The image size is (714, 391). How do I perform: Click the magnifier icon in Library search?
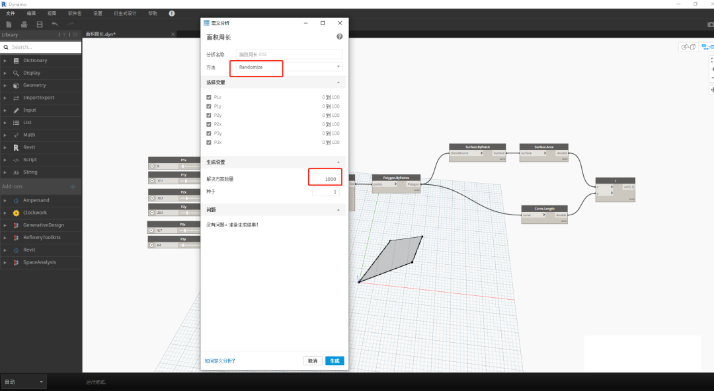[6, 48]
